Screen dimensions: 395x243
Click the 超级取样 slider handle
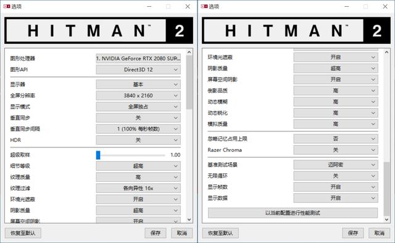(x=98, y=155)
